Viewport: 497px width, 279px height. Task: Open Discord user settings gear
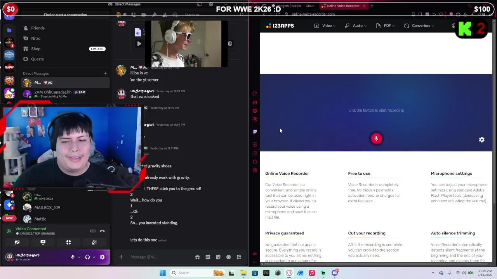tap(102, 257)
